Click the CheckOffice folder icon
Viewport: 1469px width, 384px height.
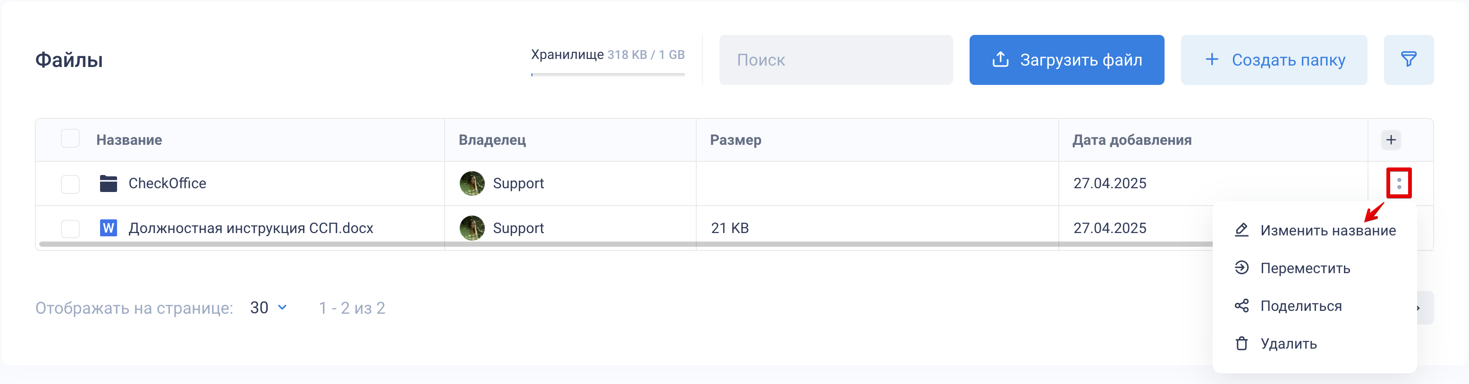(109, 184)
